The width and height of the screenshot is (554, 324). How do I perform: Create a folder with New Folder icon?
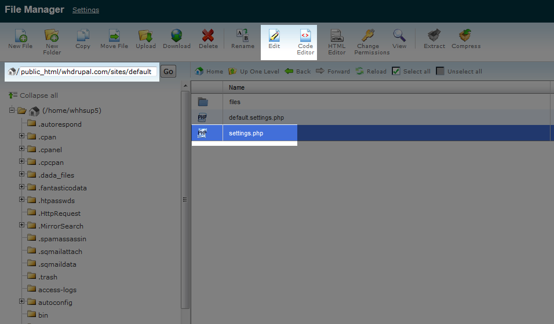point(52,36)
